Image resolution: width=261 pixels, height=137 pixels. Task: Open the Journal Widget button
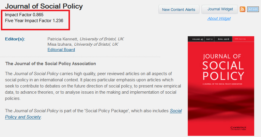coord(220,9)
